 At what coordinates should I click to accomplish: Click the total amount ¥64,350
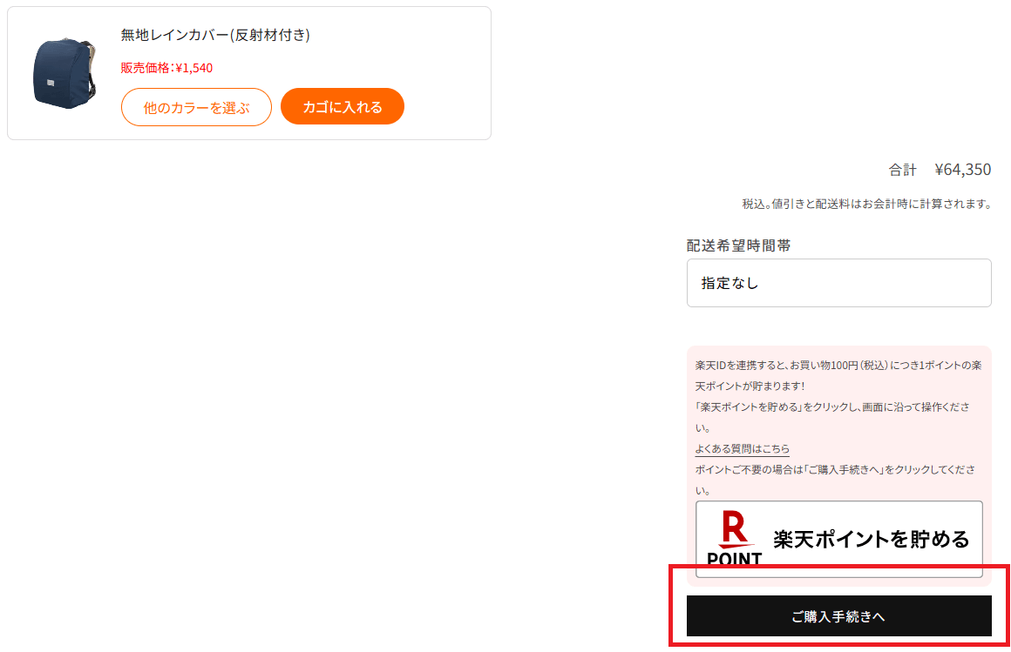[x=963, y=170]
